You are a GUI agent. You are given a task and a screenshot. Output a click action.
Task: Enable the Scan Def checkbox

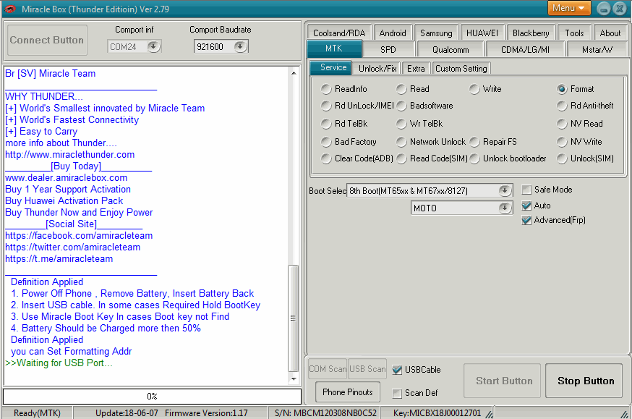(x=397, y=393)
